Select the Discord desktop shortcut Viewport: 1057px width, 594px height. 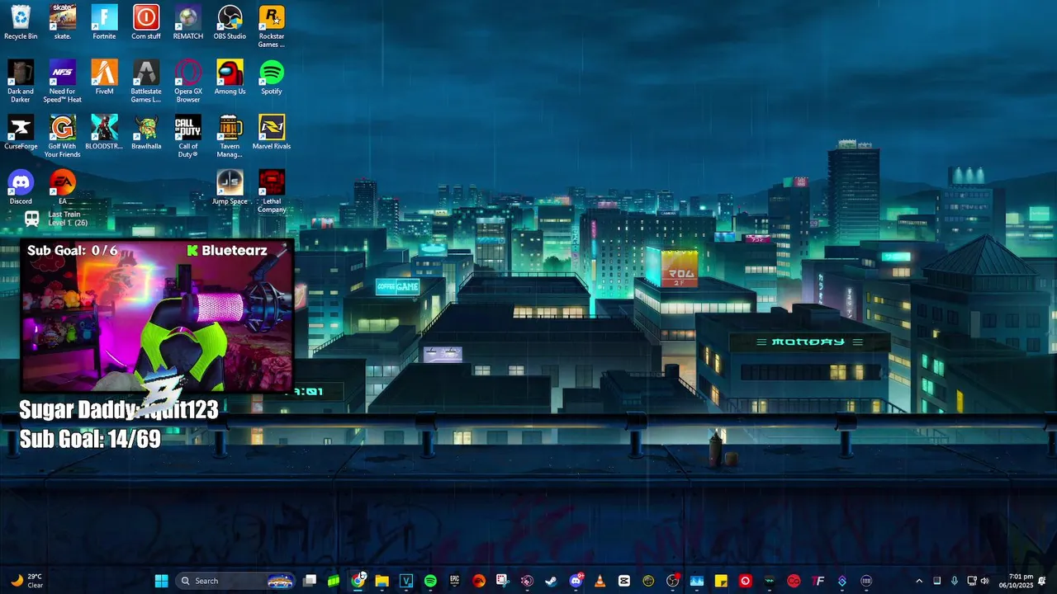pos(21,186)
